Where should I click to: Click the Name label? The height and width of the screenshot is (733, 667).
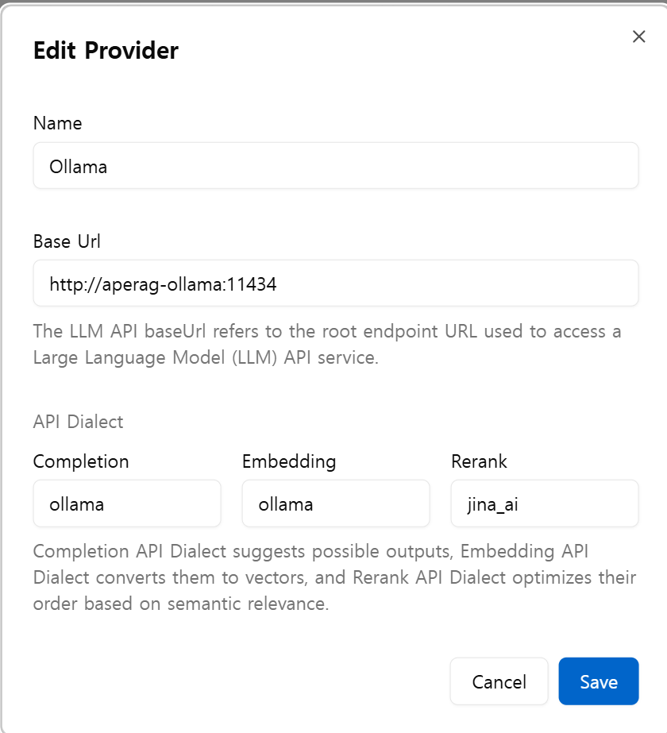click(57, 123)
